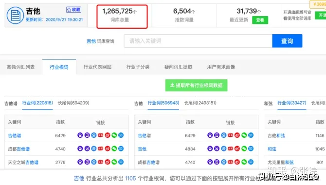The image size is (326, 185).
Task: Open Zhihu icon for 成都吉他谱 in 吉他谱 table
Action: pyautogui.click(x=121, y=148)
